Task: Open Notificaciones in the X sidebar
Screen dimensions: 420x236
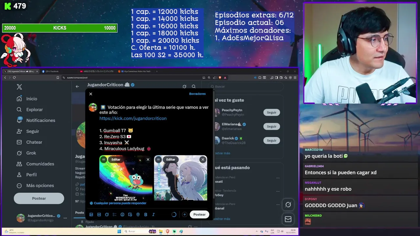Action: (36, 120)
